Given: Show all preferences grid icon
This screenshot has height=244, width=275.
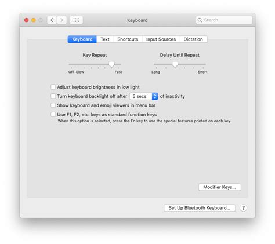Looking at the screenshot, I should click(76, 20).
